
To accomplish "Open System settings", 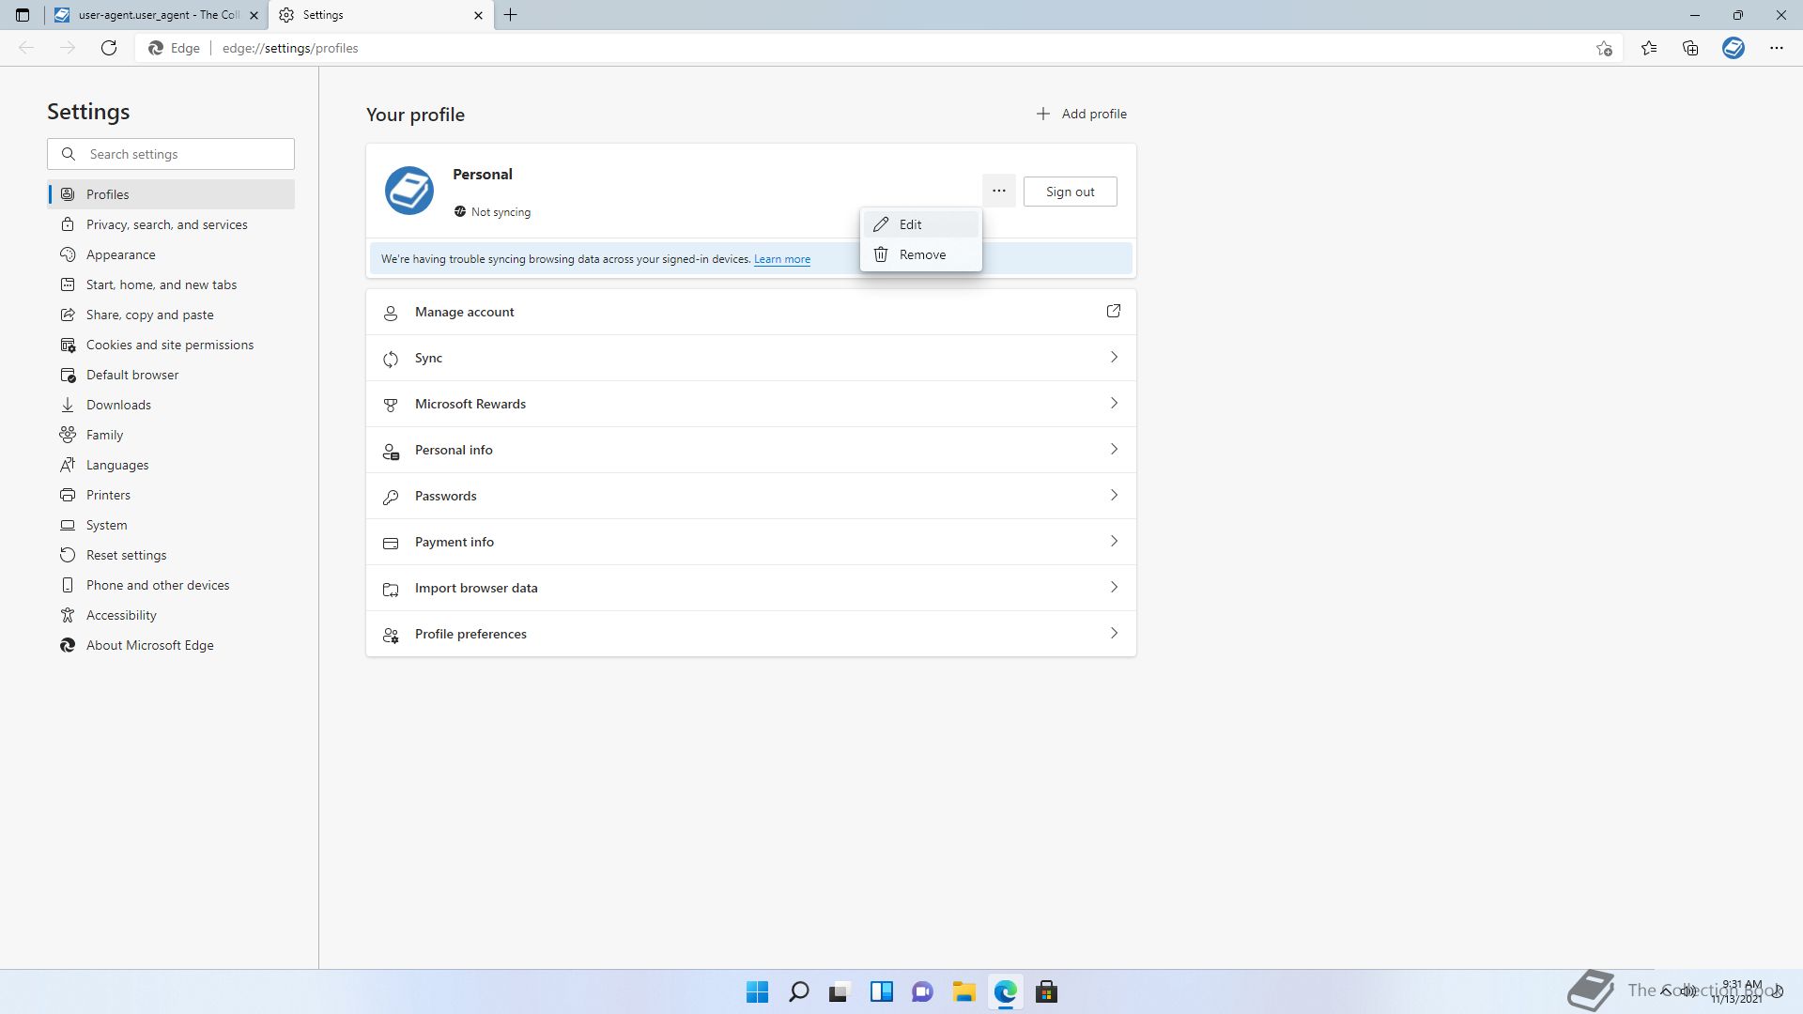I will tap(171, 525).
